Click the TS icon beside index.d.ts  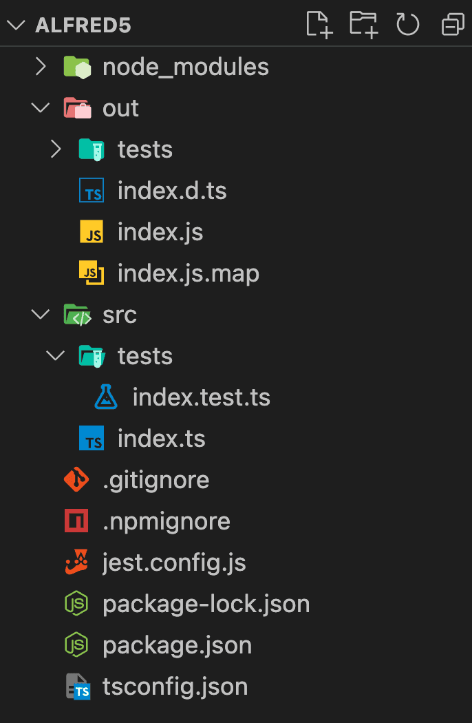tap(92, 191)
